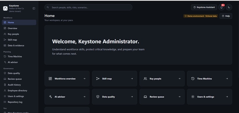
Task: Click the Skill map card arrow
Action: pyautogui.click(x=132, y=78)
